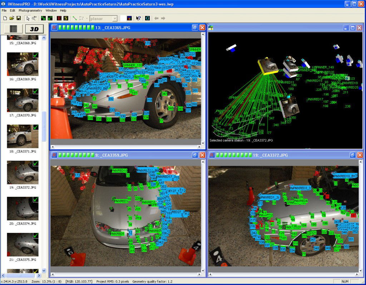366x285 pixels.
Task: Select the green line drawing tool
Action: point(75,18)
